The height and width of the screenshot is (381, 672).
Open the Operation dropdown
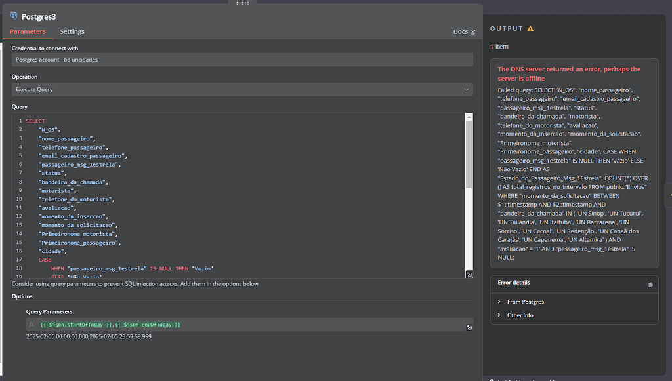tap(242, 89)
